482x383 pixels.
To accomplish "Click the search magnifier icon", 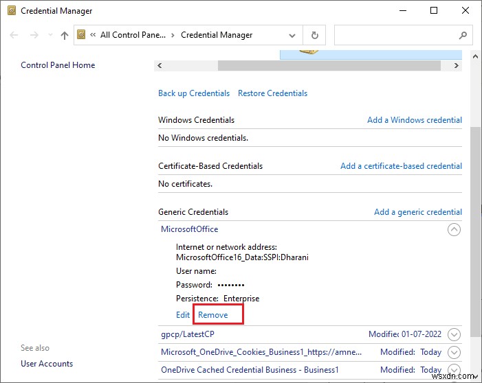I will (462, 35).
